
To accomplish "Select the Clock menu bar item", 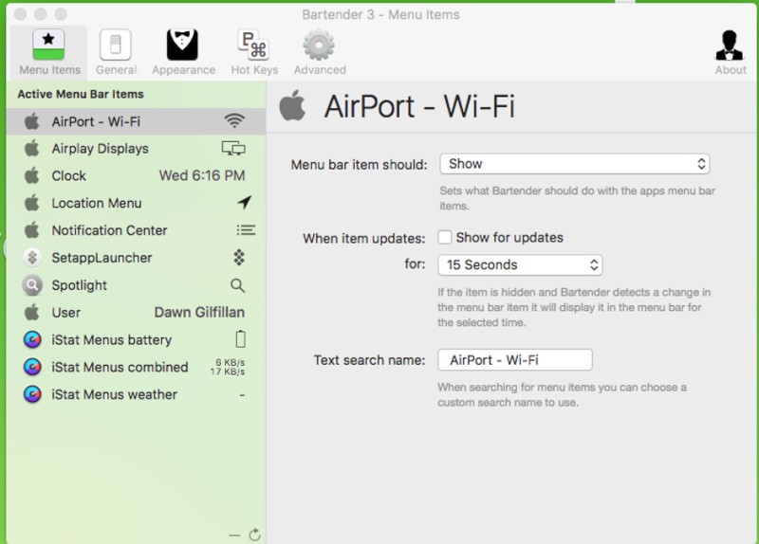I will tap(137, 175).
